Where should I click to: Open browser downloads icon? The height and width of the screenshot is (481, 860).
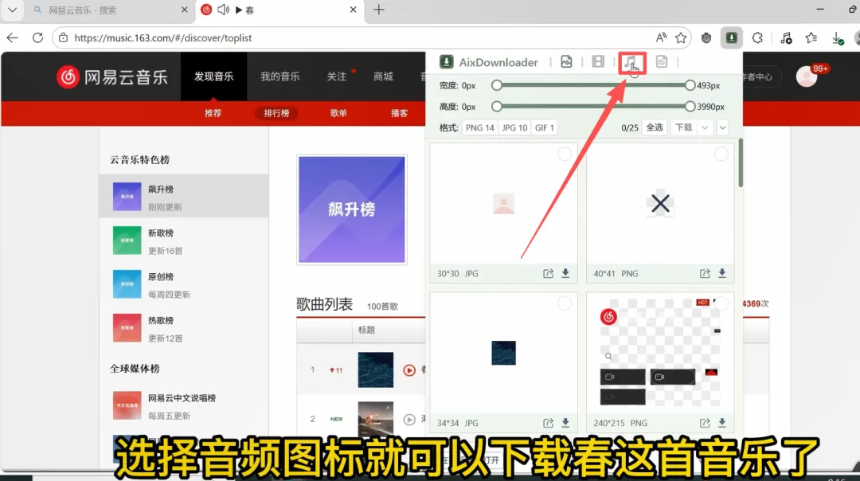pyautogui.click(x=837, y=38)
